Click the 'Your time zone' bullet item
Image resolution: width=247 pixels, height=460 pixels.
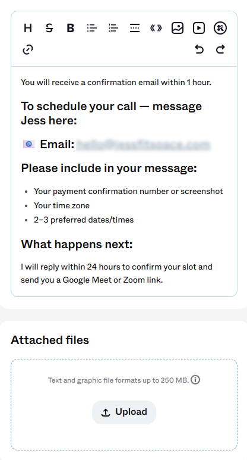(x=62, y=206)
